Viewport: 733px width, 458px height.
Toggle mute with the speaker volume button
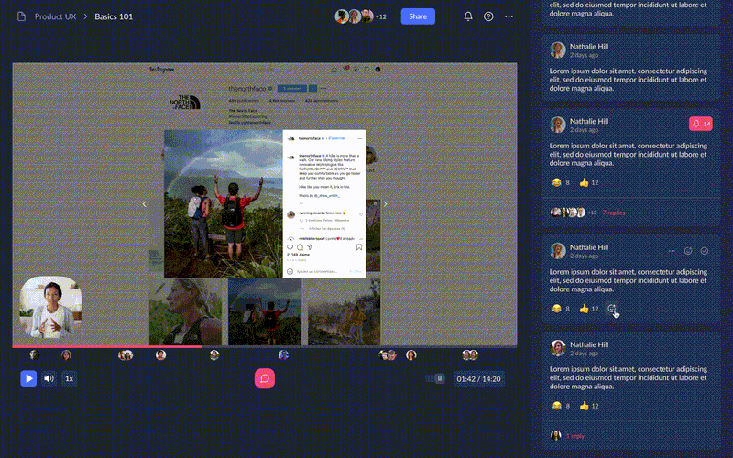(49, 378)
